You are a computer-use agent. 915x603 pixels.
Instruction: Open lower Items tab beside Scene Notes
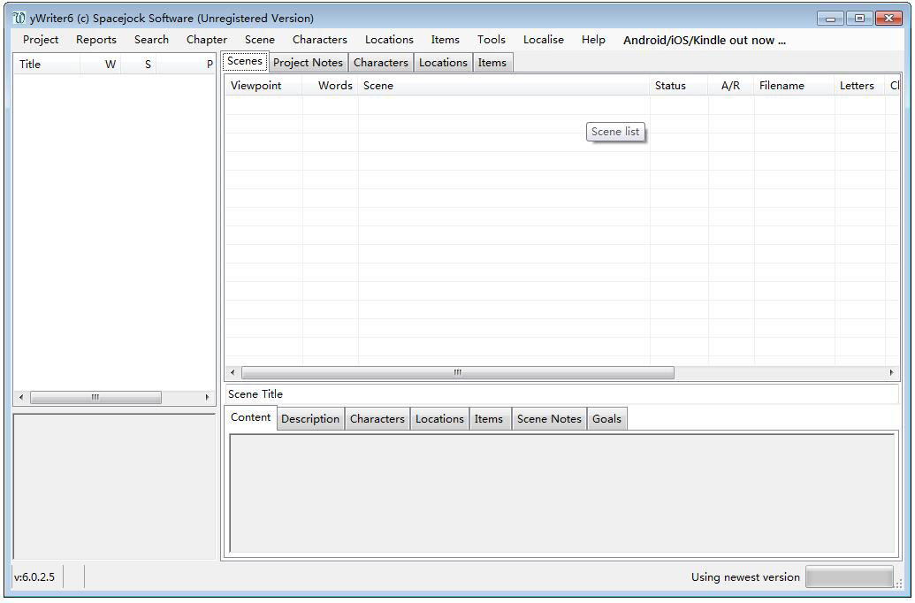coord(489,419)
